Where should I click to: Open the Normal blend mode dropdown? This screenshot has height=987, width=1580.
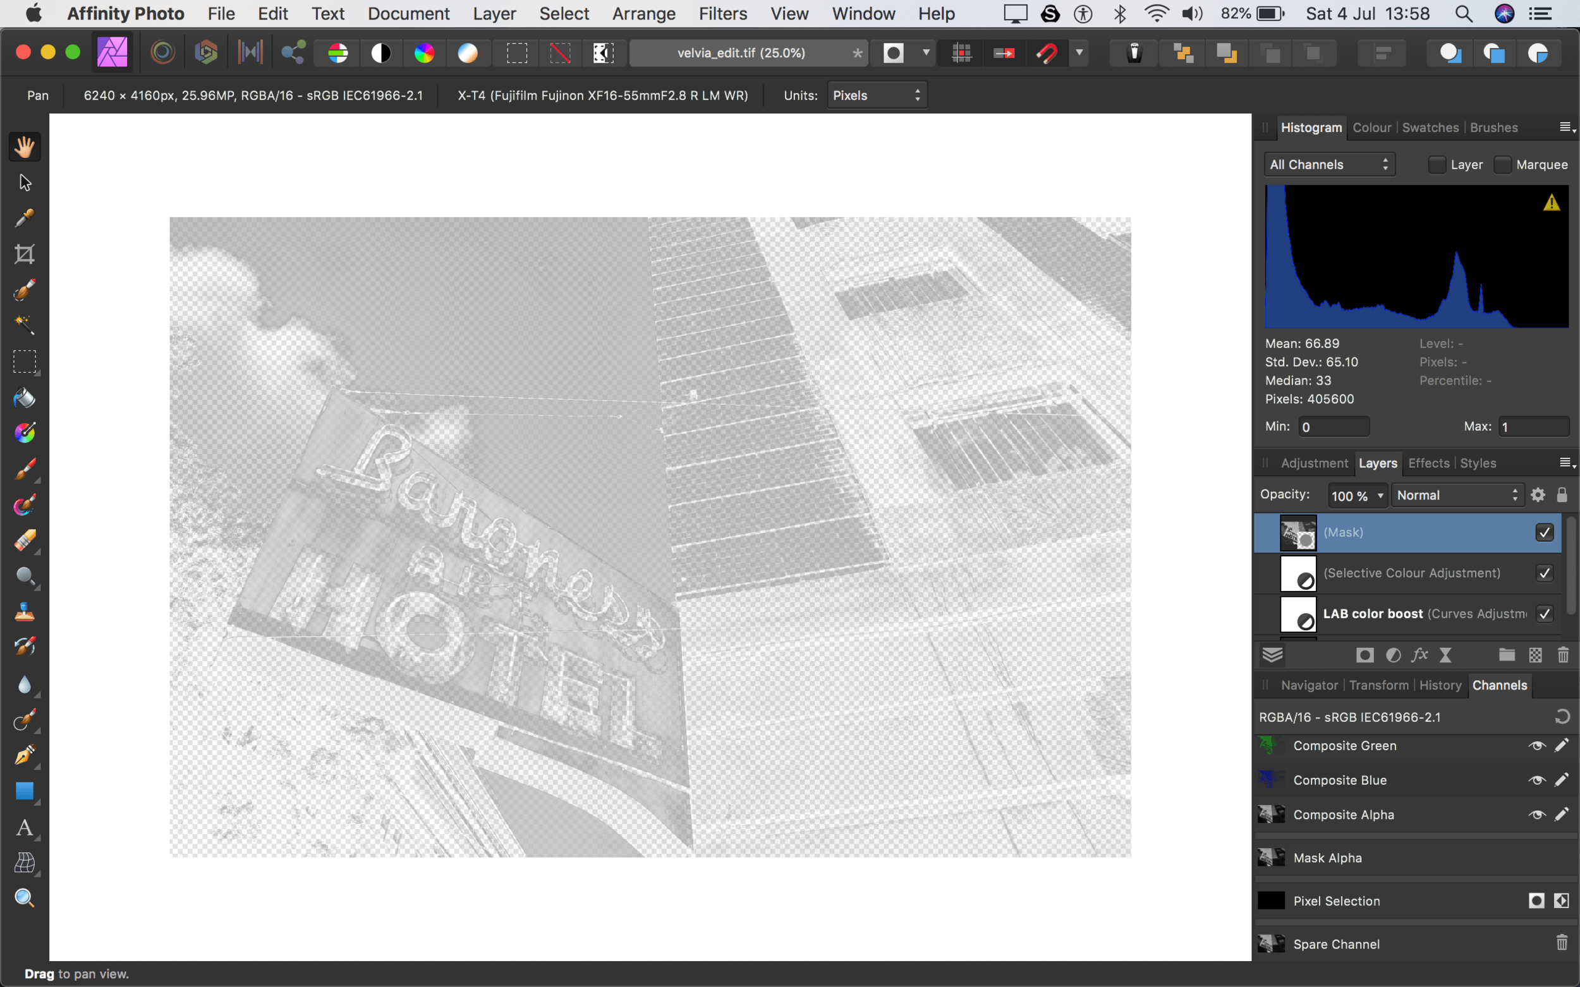pyautogui.click(x=1457, y=495)
